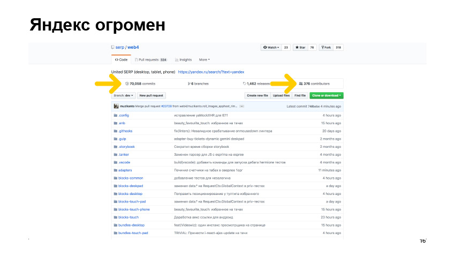Open the .storybook folder
Image resolution: width=455 pixels, height=256 pixels.
(126, 147)
